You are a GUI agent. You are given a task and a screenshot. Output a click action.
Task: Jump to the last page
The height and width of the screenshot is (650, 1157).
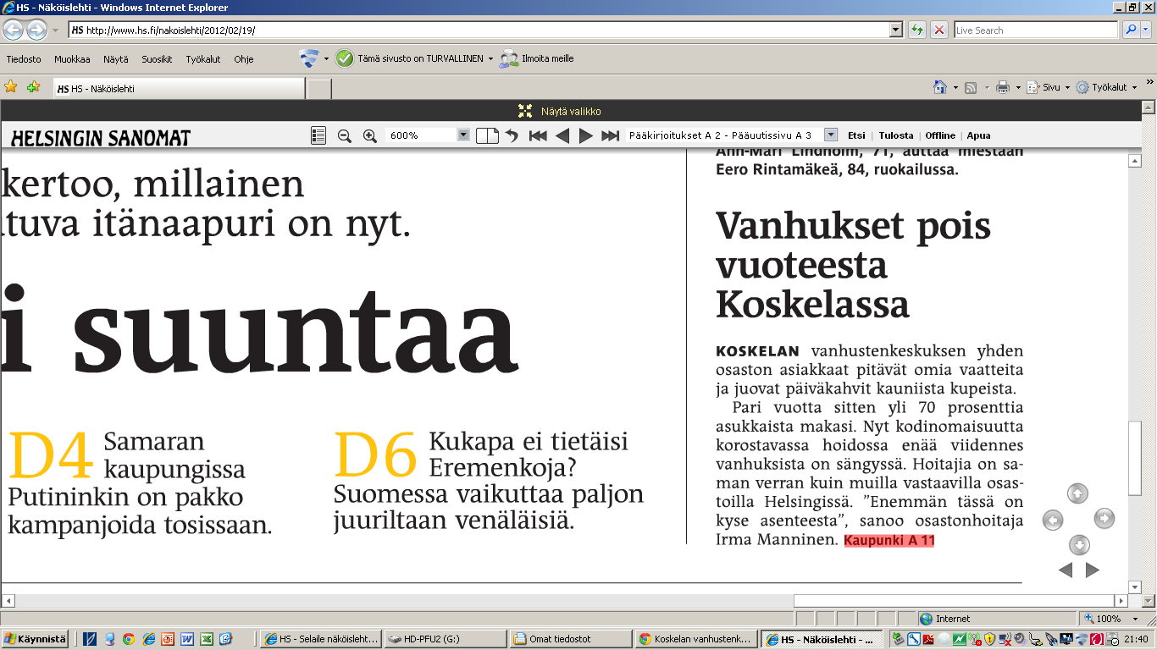coord(610,135)
